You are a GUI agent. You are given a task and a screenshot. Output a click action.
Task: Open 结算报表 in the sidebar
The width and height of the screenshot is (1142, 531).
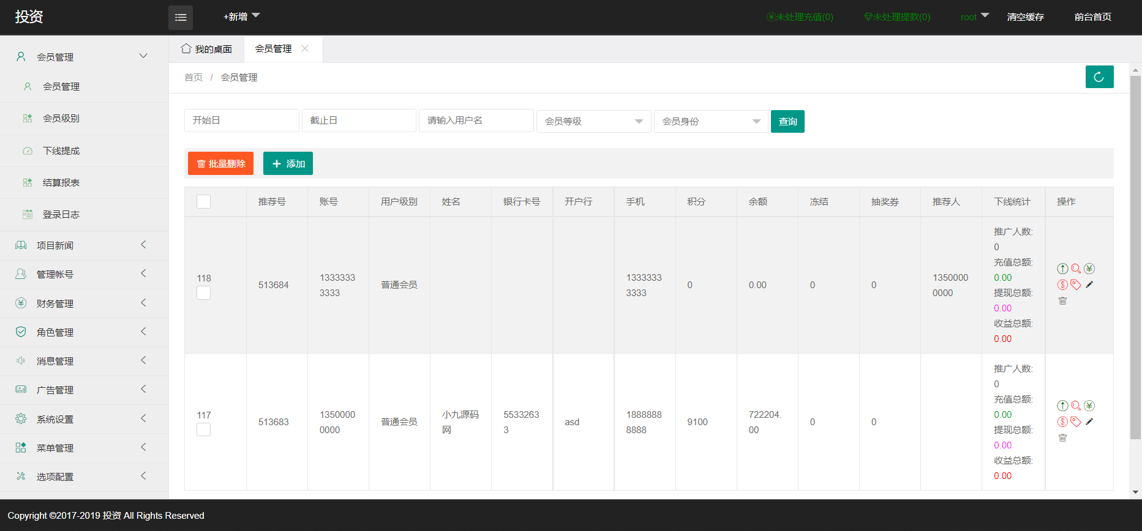click(84, 182)
